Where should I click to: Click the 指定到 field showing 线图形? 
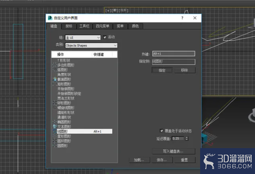point(174,62)
